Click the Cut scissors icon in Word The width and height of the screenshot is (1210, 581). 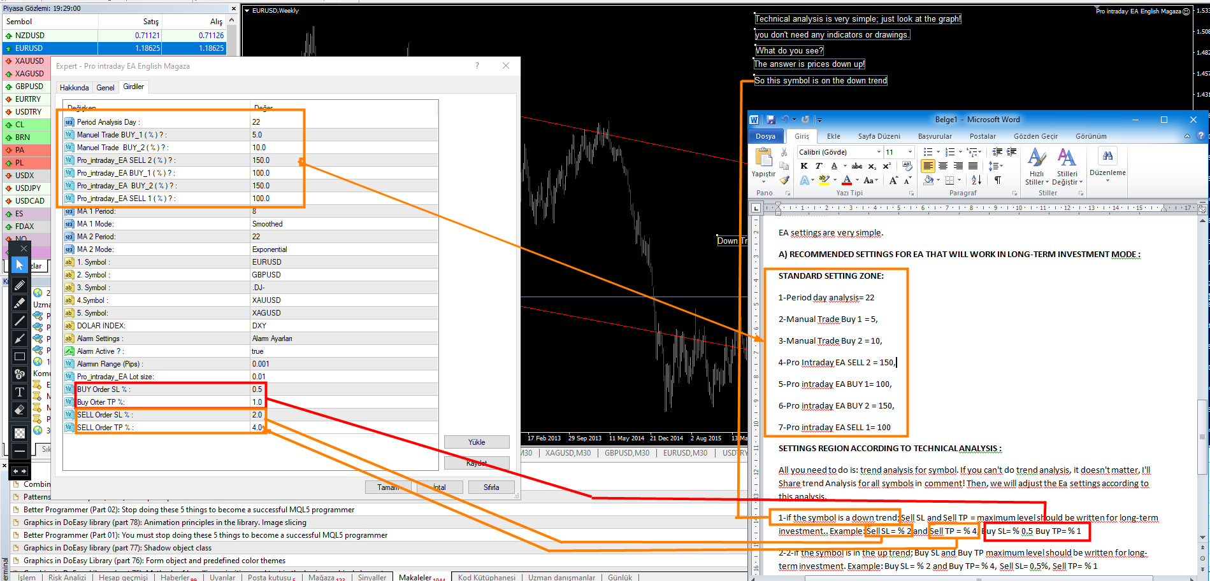pos(784,152)
